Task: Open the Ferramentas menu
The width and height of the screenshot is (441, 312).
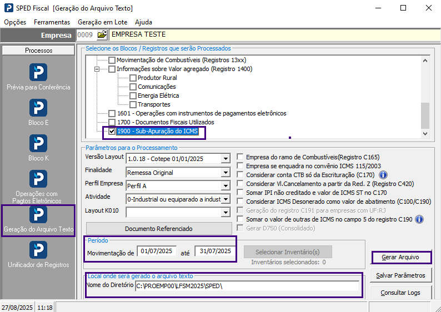Action: (x=52, y=22)
